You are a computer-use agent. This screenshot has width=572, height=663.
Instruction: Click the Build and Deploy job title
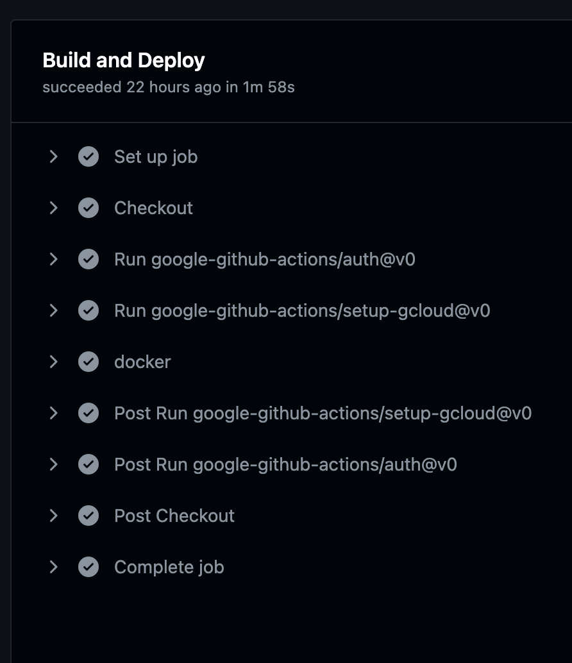pyautogui.click(x=124, y=61)
